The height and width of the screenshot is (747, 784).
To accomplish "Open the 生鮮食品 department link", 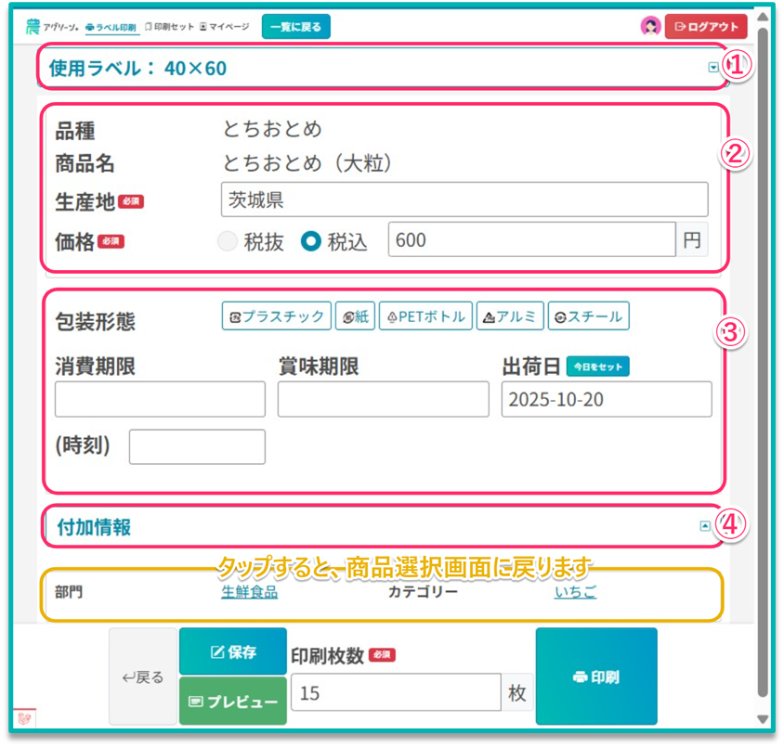I will pyautogui.click(x=249, y=592).
